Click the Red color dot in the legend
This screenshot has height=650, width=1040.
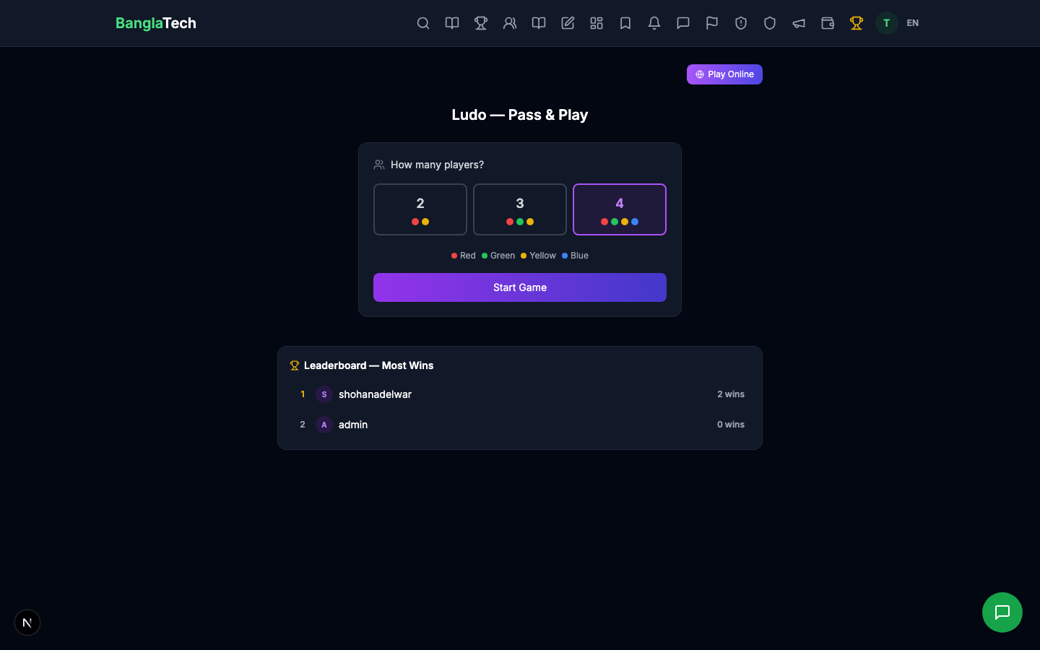(x=455, y=255)
